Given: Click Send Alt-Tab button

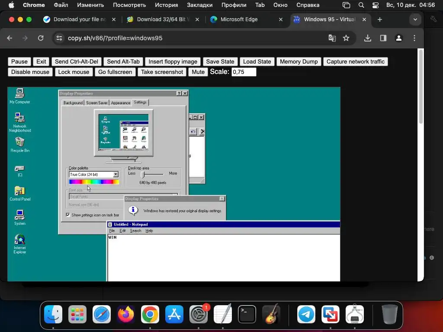Looking at the screenshot, I should (123, 61).
